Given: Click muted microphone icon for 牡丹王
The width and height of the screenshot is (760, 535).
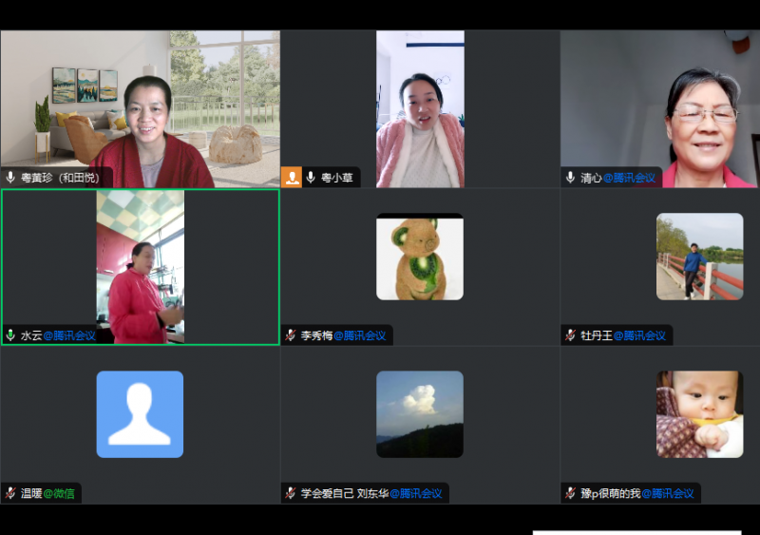Looking at the screenshot, I should (571, 335).
